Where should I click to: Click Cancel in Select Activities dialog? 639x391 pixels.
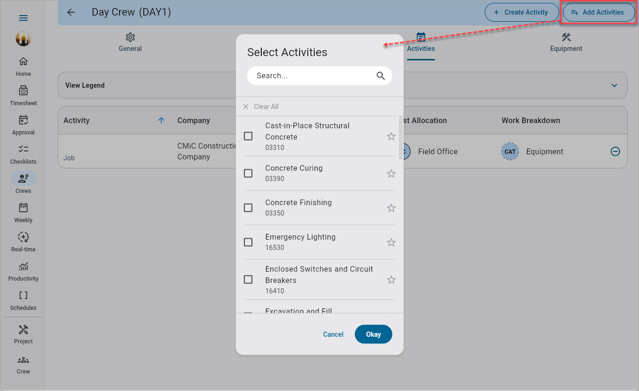[333, 334]
